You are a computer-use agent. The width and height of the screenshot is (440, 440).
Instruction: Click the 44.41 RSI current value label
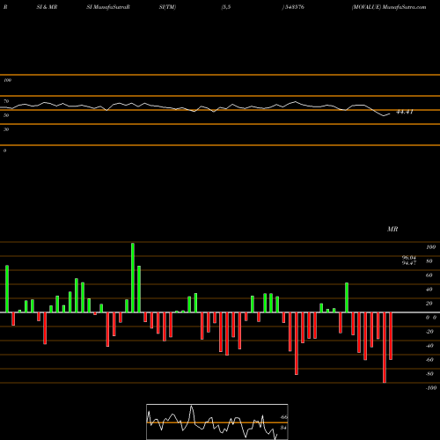point(405,112)
